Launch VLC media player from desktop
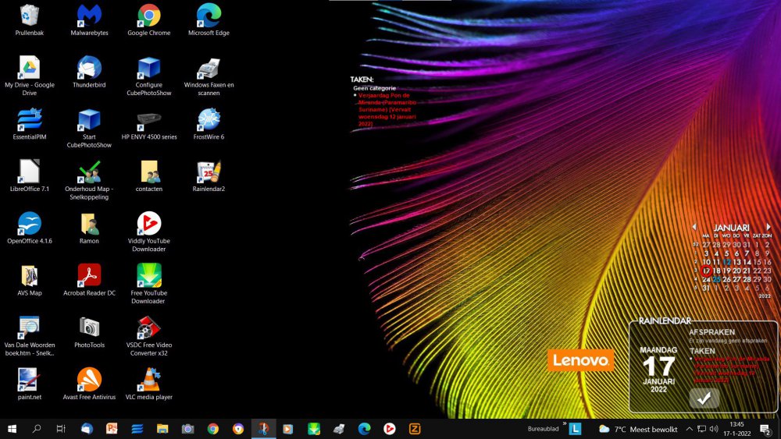This screenshot has width=781, height=439. [x=148, y=381]
